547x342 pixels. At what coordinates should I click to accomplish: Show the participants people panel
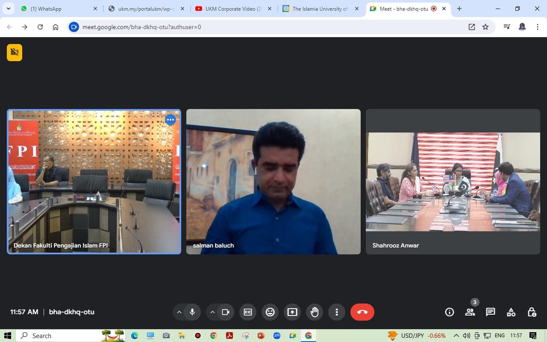pyautogui.click(x=470, y=312)
